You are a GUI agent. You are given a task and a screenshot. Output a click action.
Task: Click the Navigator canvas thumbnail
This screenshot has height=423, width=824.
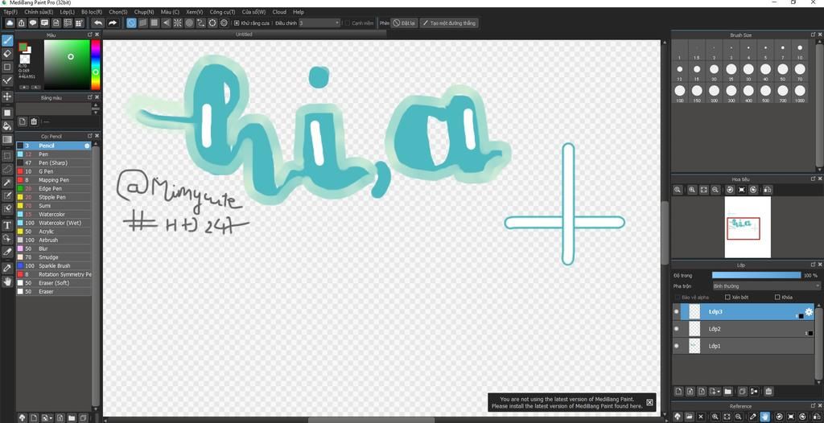[x=748, y=227]
